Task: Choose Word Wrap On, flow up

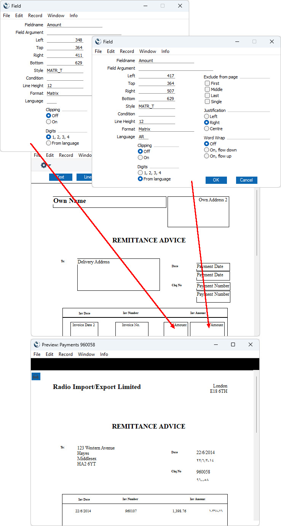Action: pyautogui.click(x=207, y=156)
